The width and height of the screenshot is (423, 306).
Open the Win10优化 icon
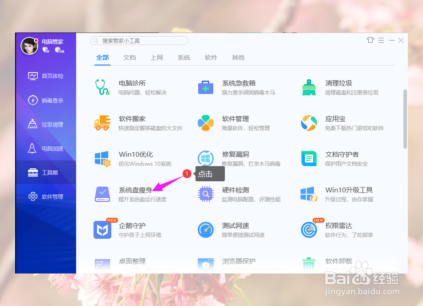102,159
